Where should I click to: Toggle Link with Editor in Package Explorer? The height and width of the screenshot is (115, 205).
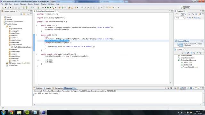[24, 14]
